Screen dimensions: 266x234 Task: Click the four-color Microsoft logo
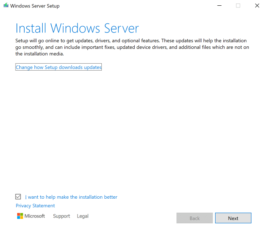tap(20, 216)
